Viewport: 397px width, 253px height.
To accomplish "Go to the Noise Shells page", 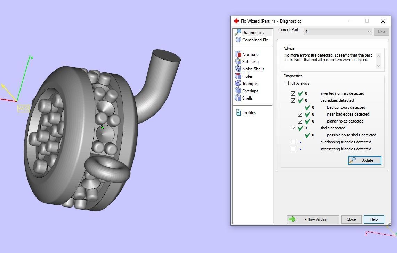I will point(253,69).
